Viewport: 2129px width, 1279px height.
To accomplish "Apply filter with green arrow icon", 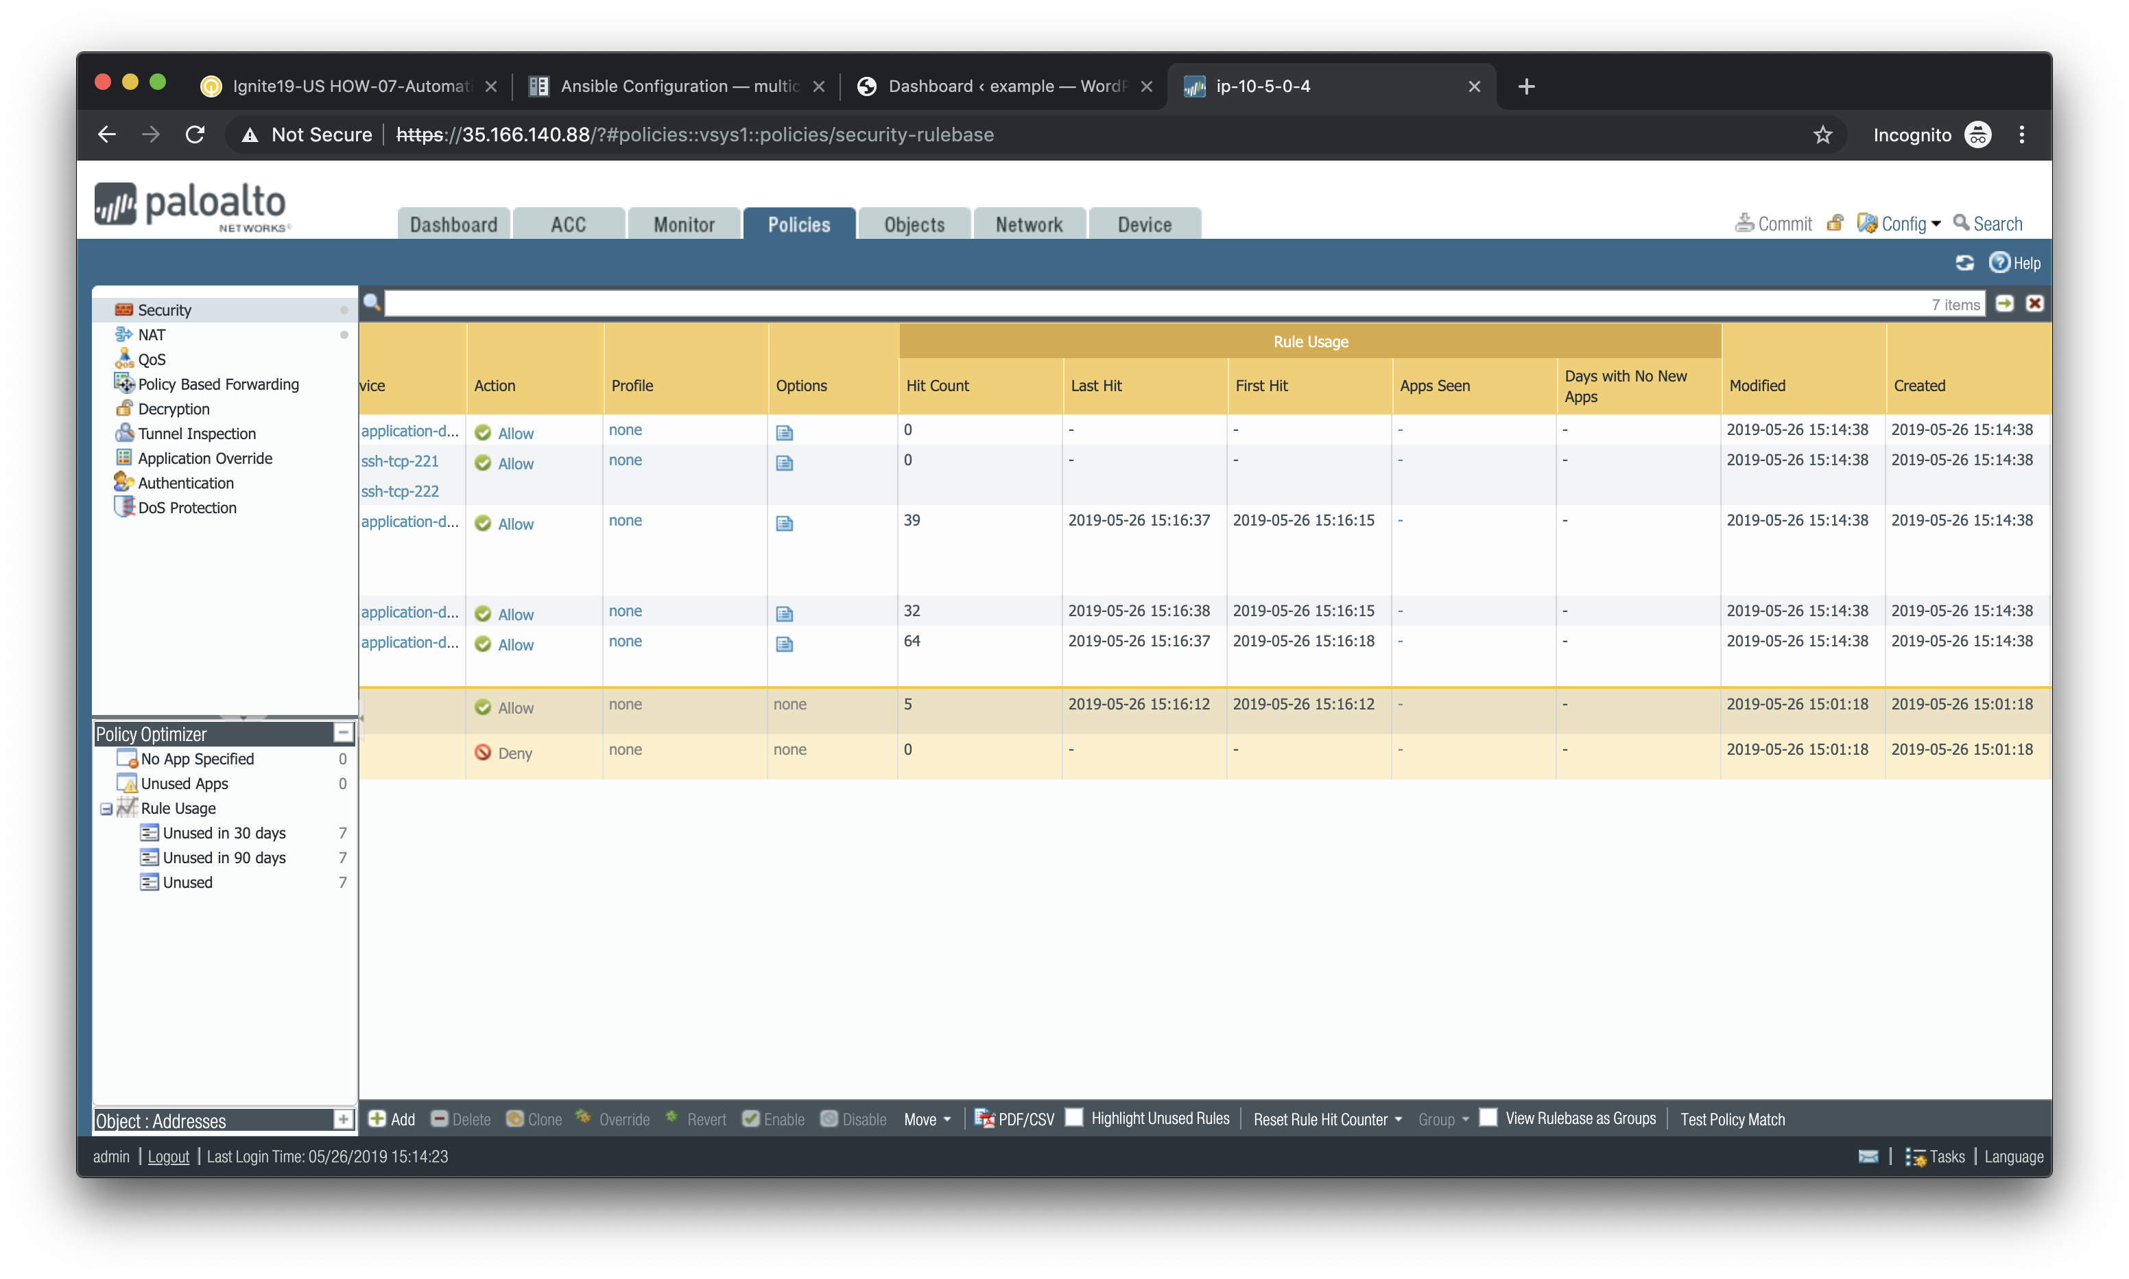I will pyautogui.click(x=2005, y=303).
